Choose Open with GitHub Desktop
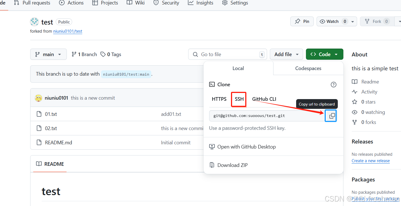 tap(242, 147)
